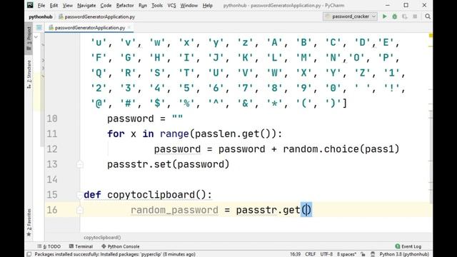The width and height of the screenshot is (457, 257).
Task: Click on password = "" on line 10
Action: 145,119
